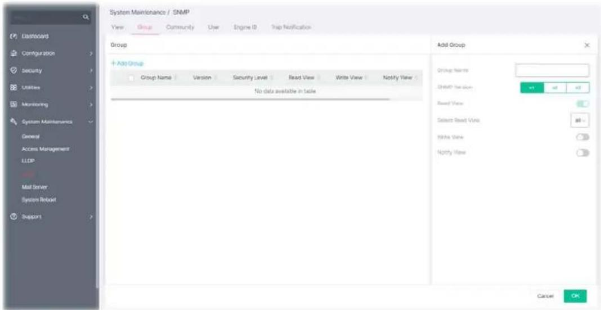Click the Configuration sliders icon
Viewport: 601px width, 310px height.
pos(14,53)
